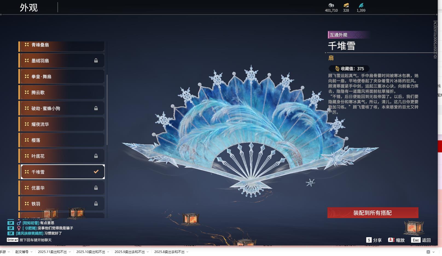Click the 分享 share button
This screenshot has height=256, width=442.
(x=374, y=240)
